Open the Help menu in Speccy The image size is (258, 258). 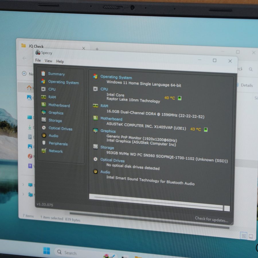tap(60, 61)
